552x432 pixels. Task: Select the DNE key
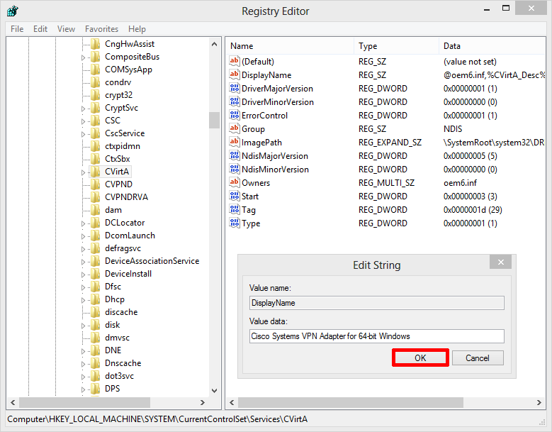113,350
